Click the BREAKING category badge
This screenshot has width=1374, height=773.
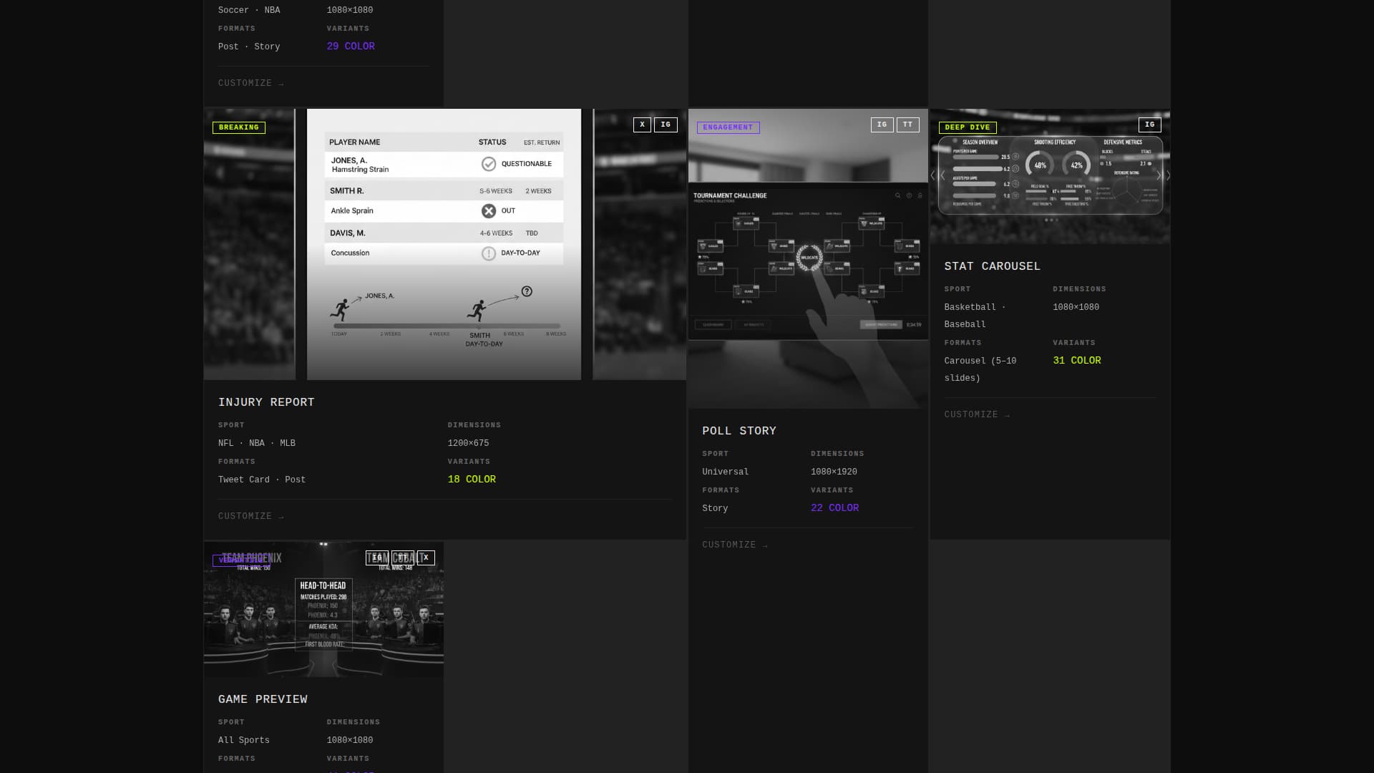(x=239, y=127)
